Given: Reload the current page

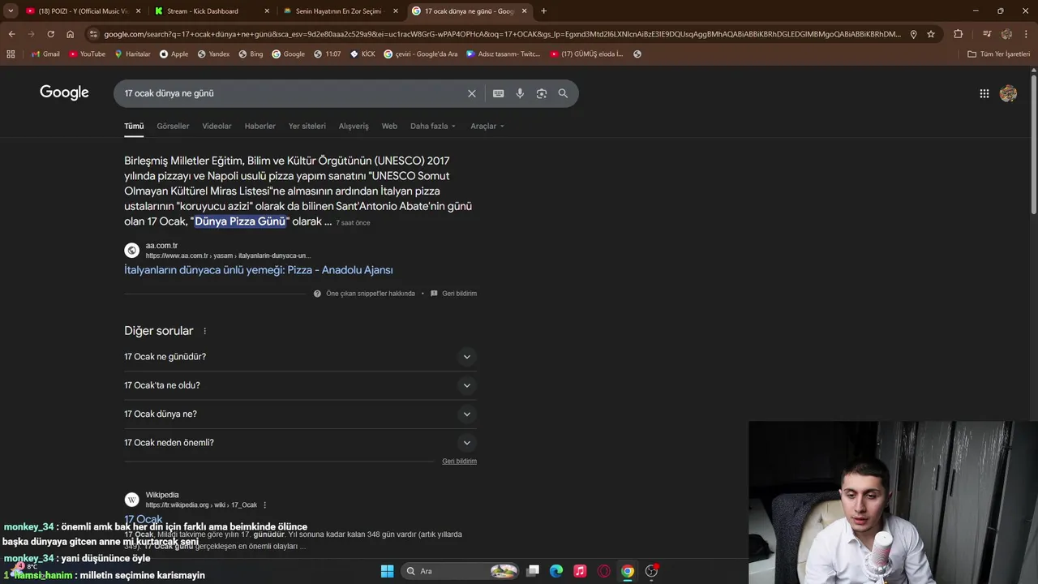Looking at the screenshot, I should pos(50,34).
